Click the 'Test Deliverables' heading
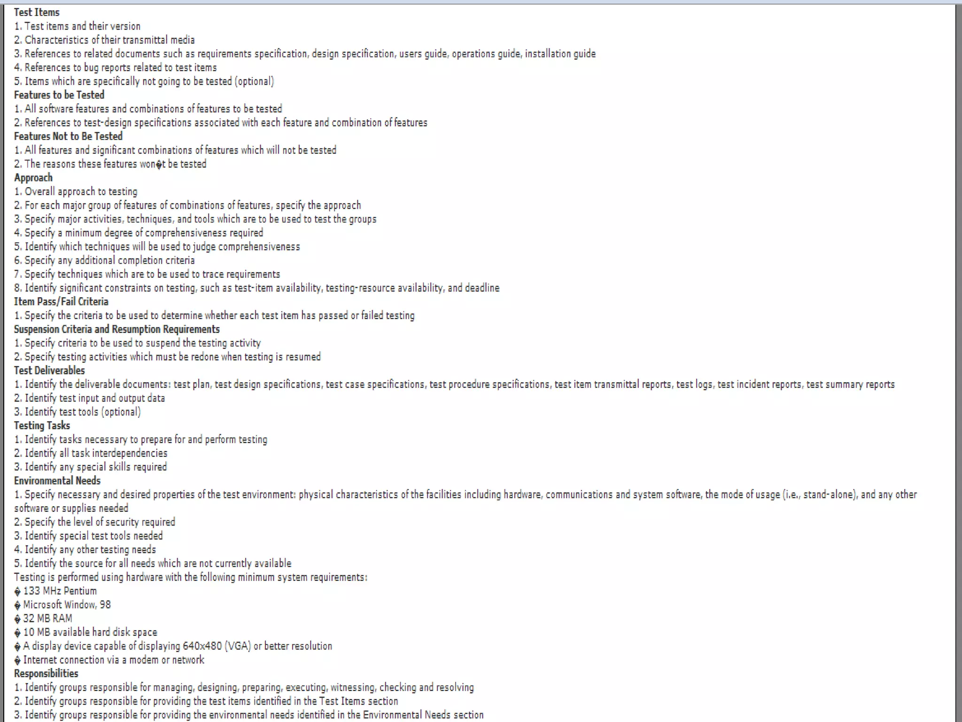 [49, 370]
